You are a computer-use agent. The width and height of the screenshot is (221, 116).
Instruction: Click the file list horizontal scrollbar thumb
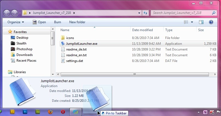(x=135, y=74)
